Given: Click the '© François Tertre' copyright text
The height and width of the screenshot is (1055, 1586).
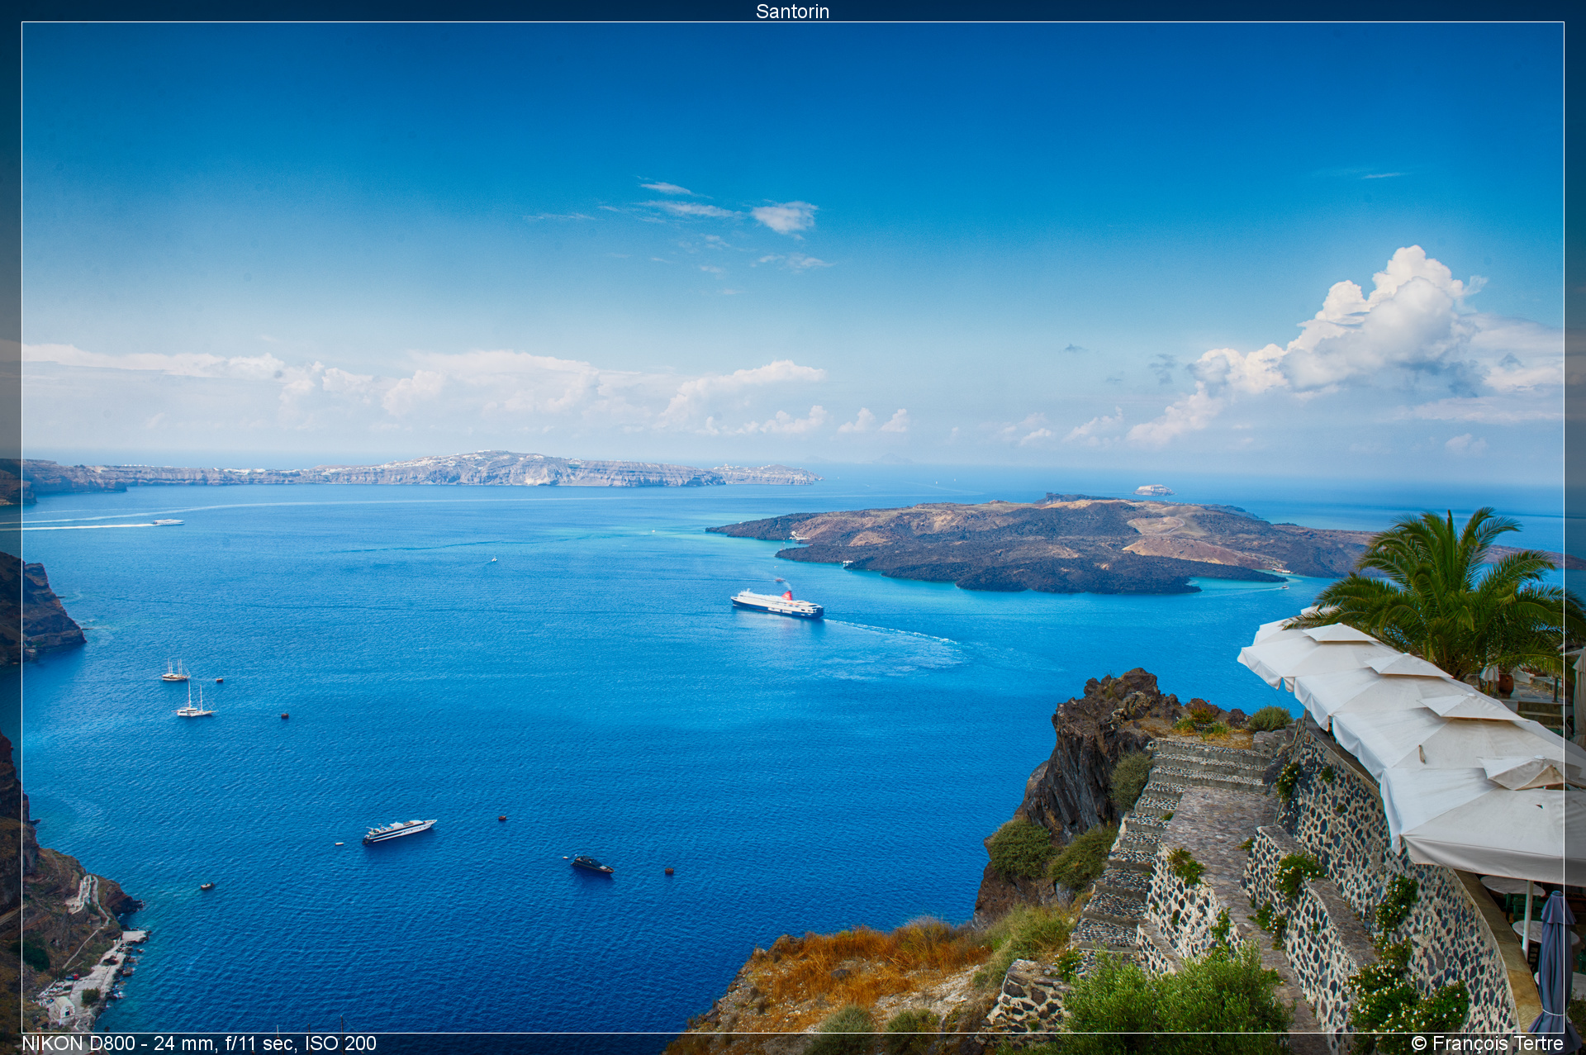Looking at the screenshot, I should tap(1487, 1043).
